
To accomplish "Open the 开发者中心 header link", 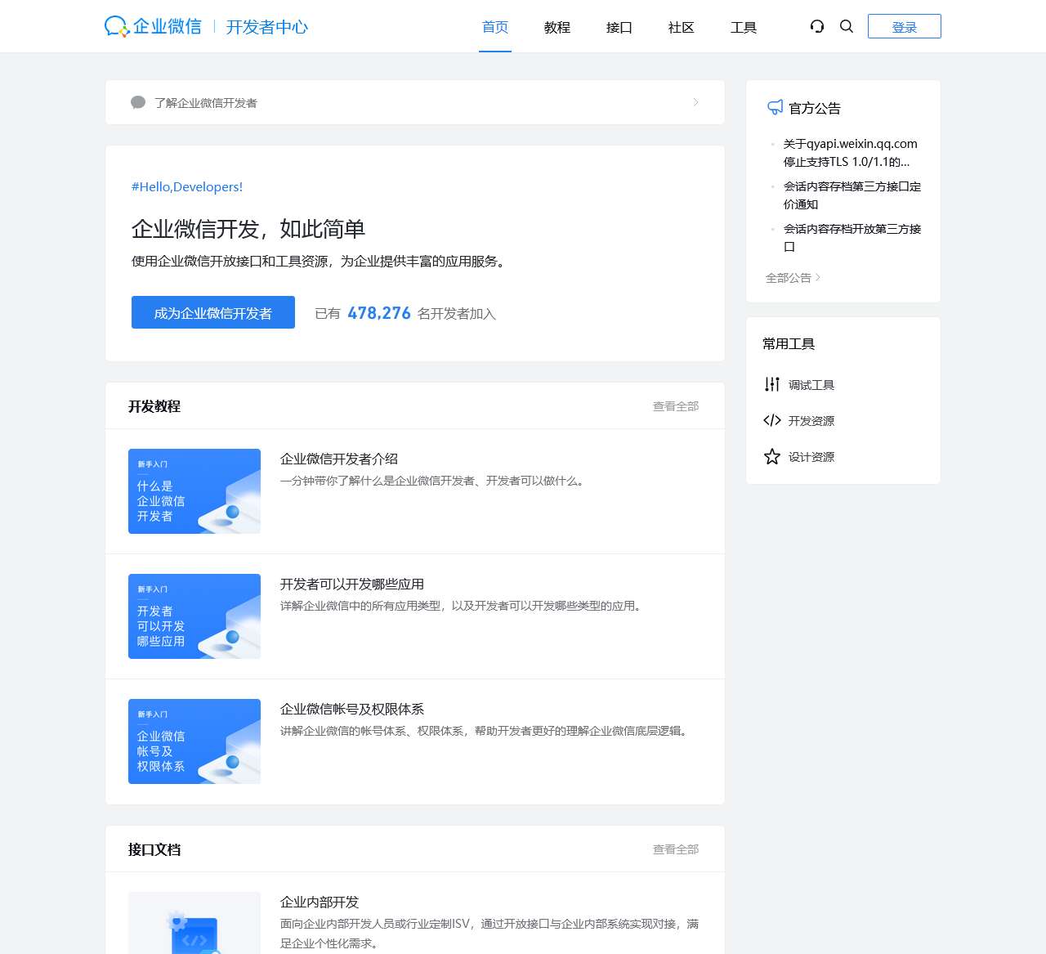I will [x=267, y=27].
